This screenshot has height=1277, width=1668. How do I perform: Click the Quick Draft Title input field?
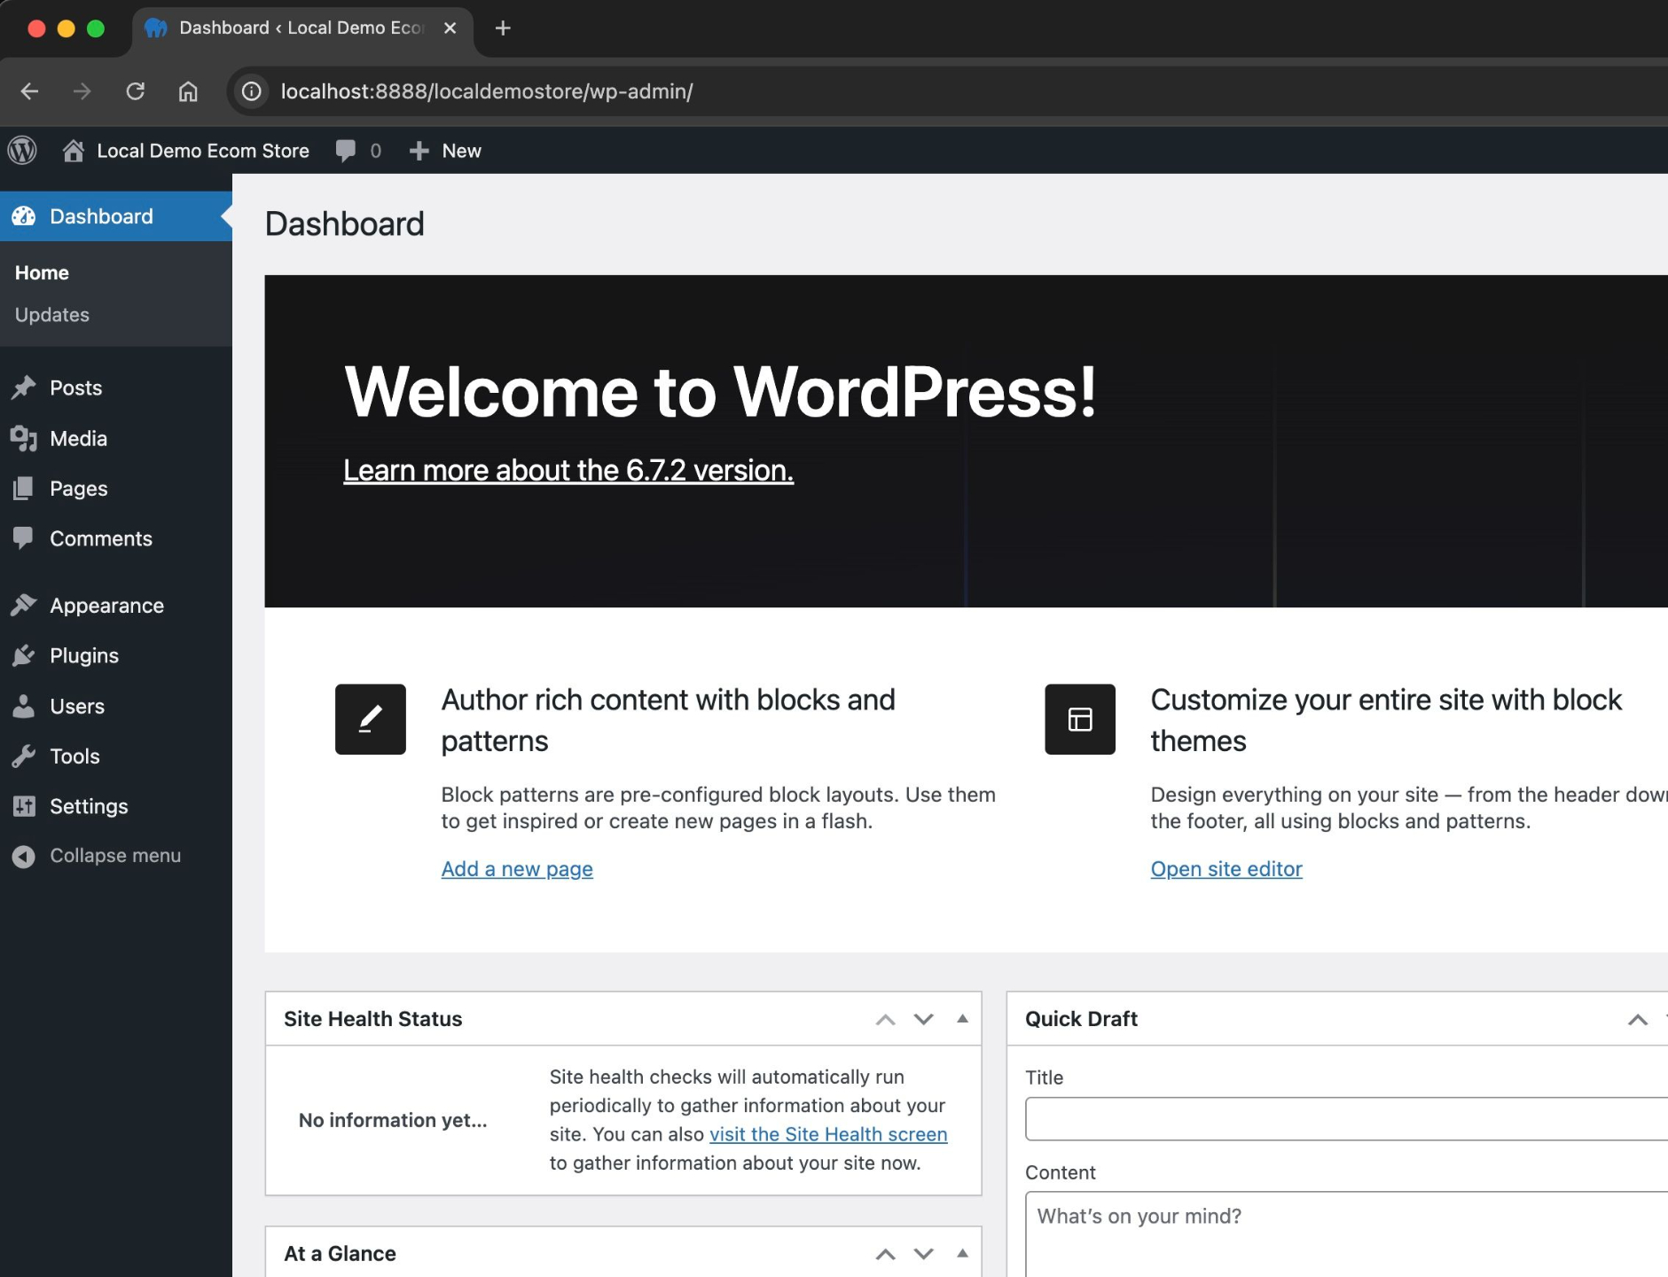1346,1119
